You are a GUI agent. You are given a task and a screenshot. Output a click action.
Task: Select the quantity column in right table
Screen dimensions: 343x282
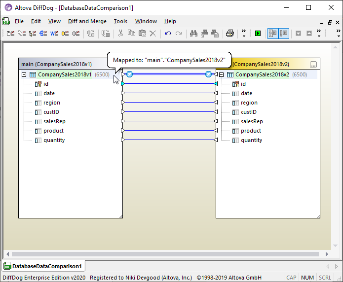[251, 140]
